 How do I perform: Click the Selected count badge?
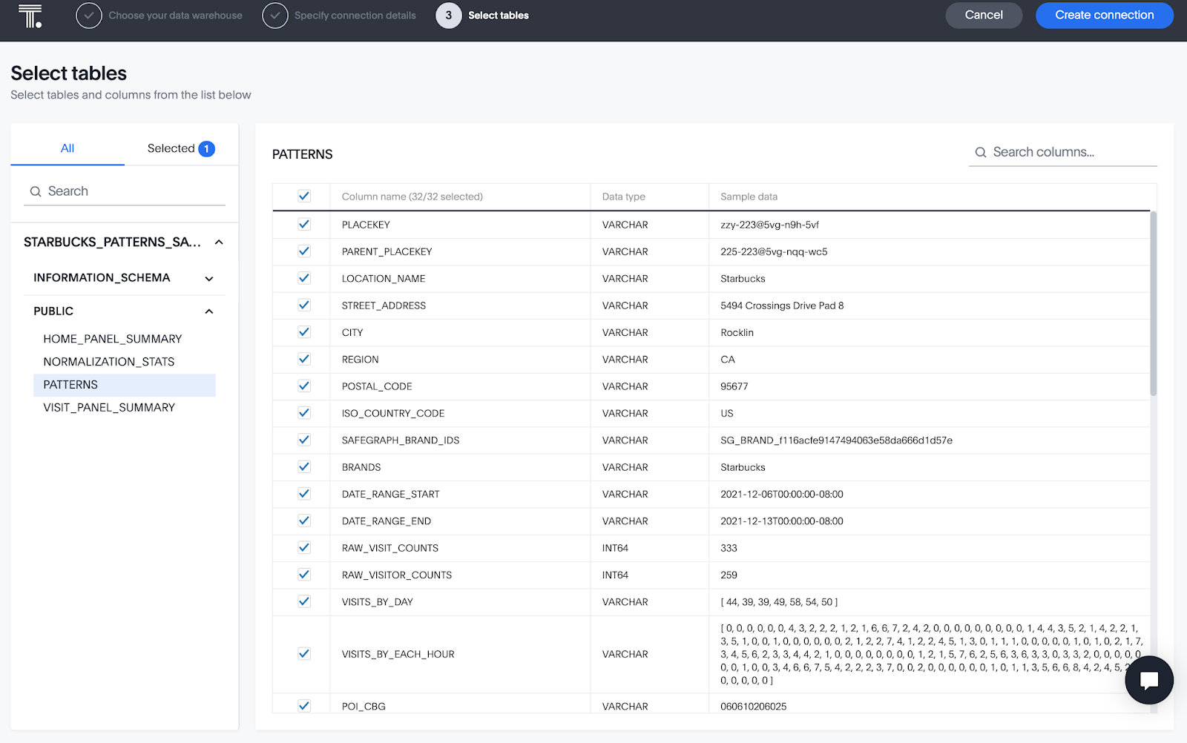206,149
